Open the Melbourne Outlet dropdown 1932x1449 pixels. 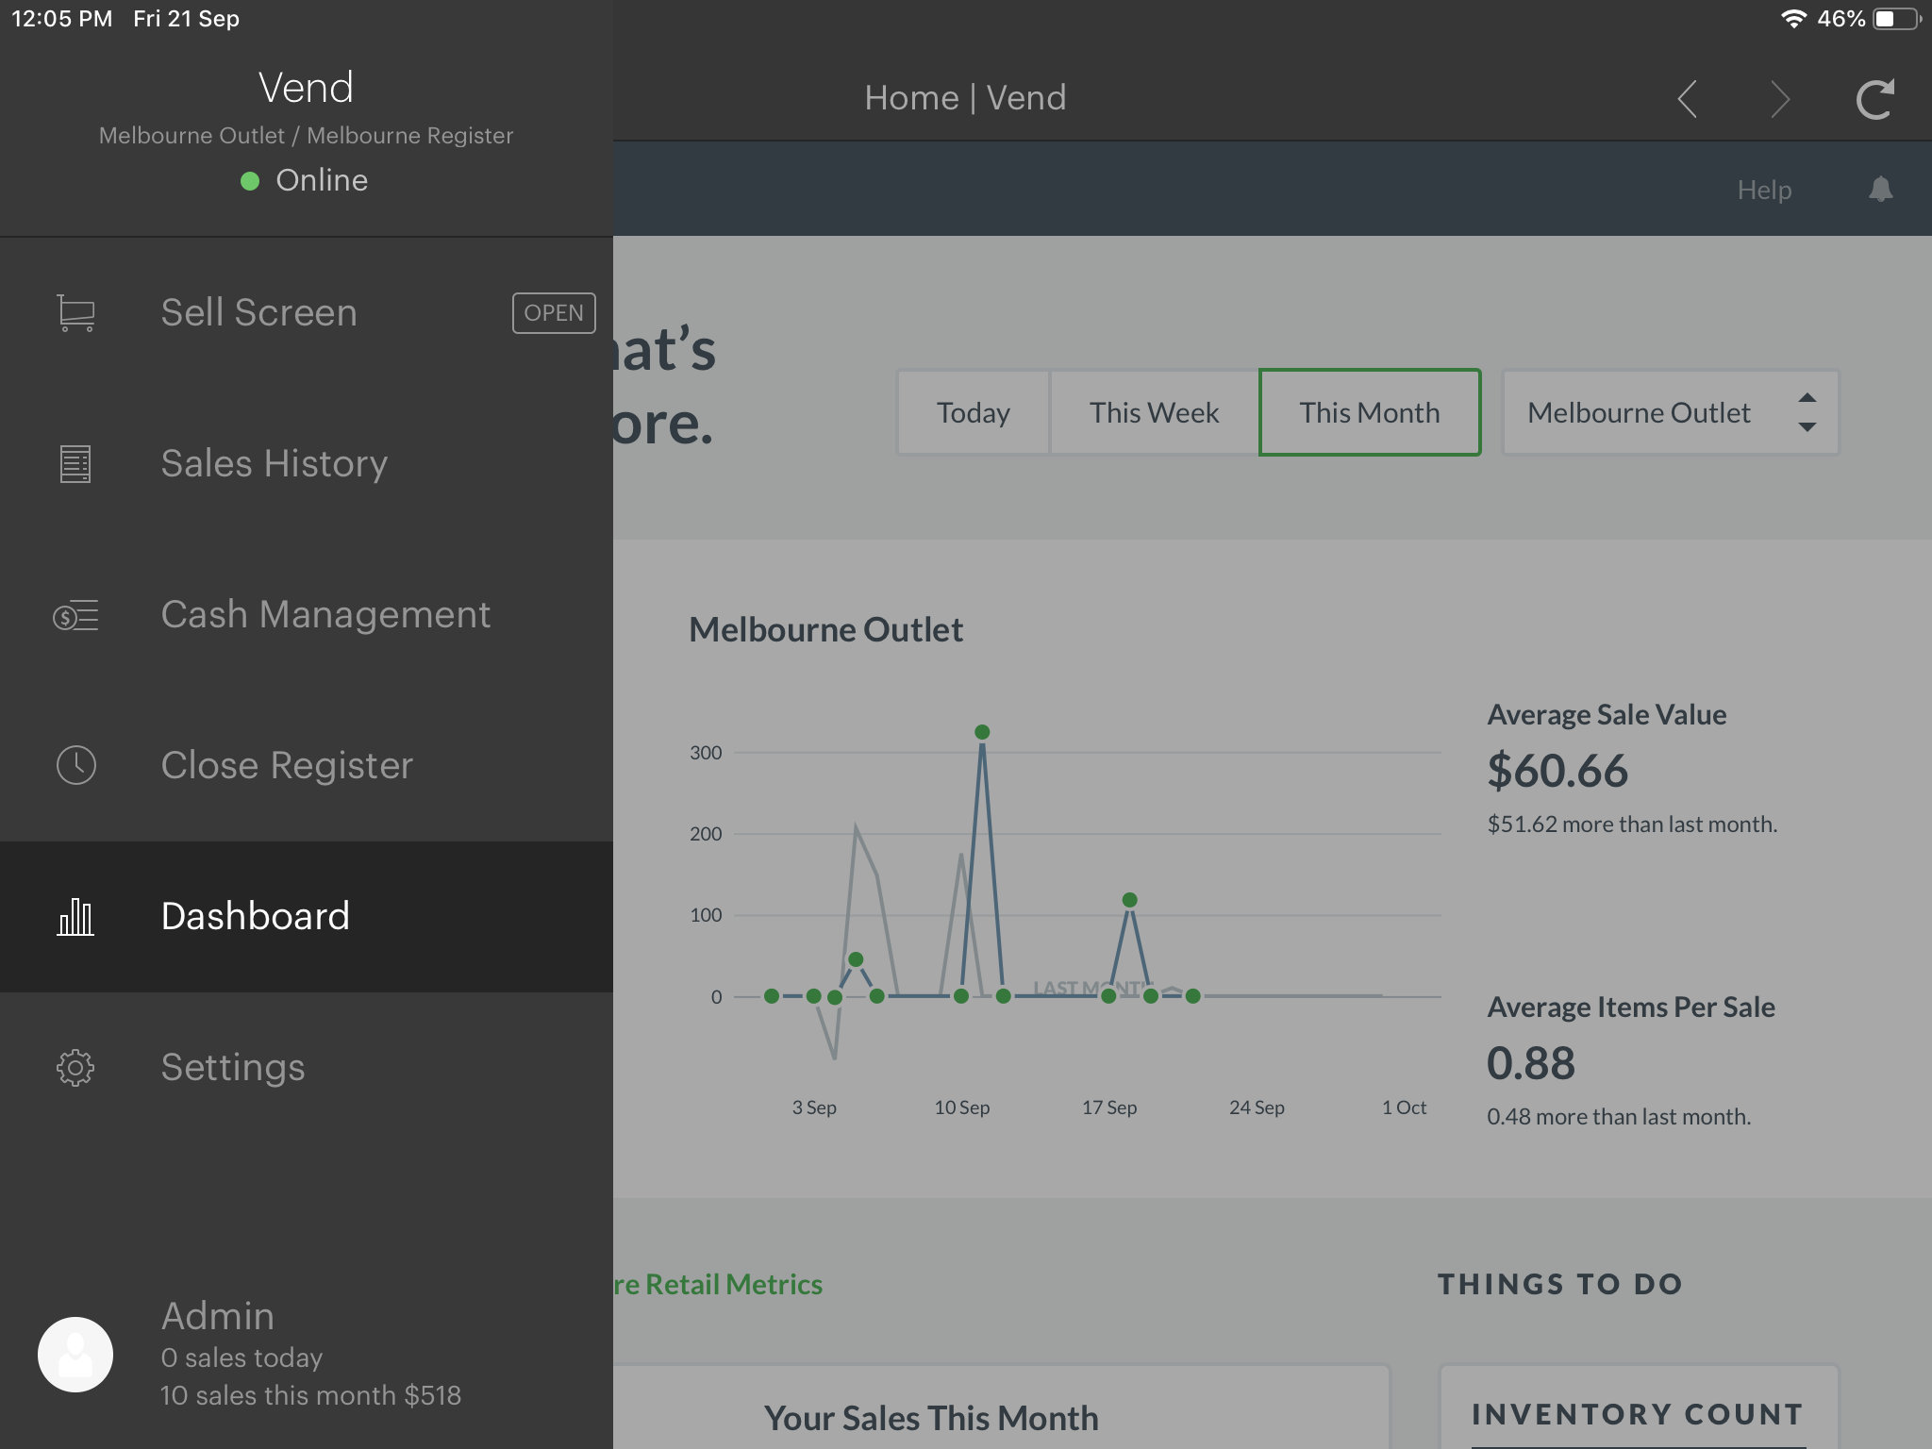(x=1640, y=412)
